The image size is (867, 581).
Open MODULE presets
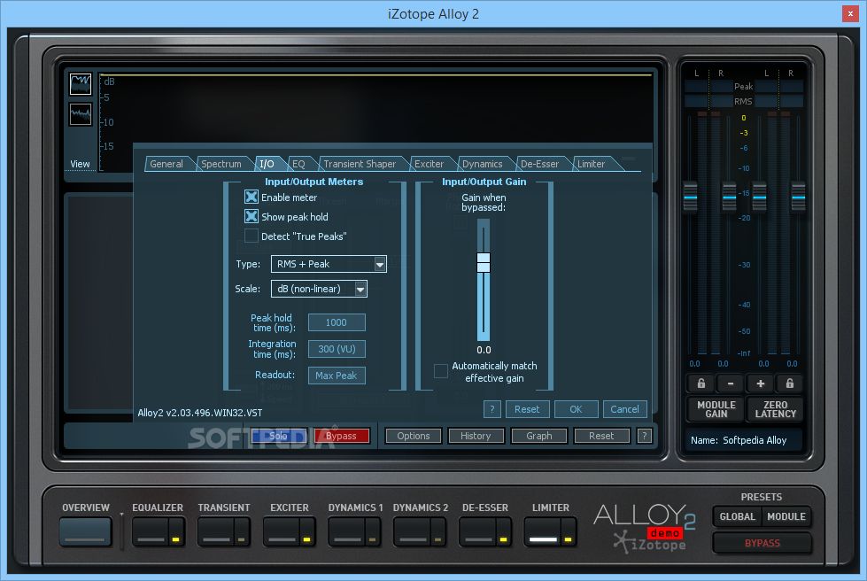(786, 516)
